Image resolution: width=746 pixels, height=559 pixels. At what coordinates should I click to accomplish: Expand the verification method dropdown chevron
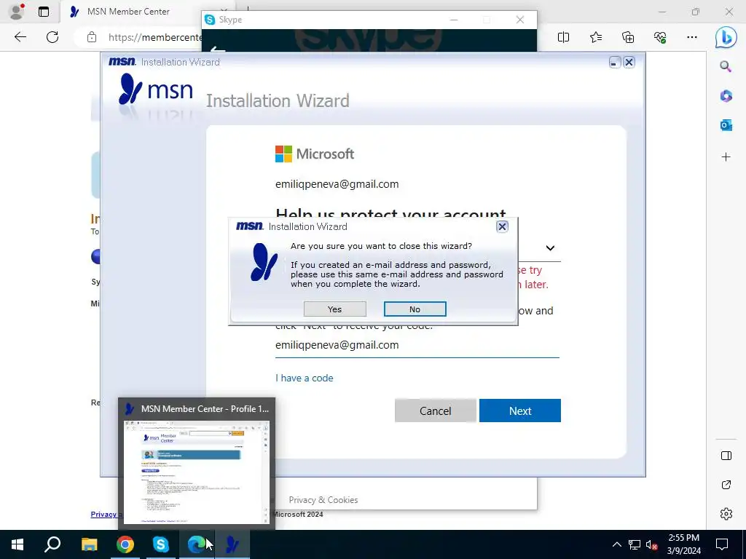[x=551, y=247]
